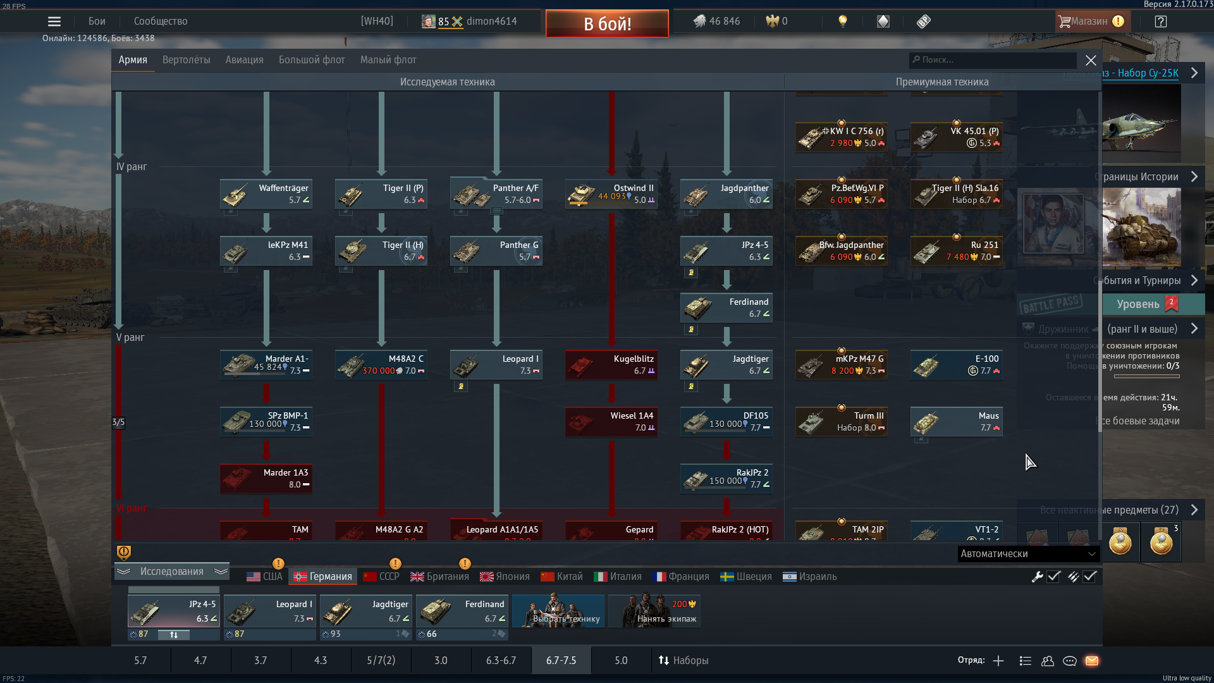Screen dimensions: 1214x683
Task: Click Выбрать технику empty slot
Action: coord(558,611)
